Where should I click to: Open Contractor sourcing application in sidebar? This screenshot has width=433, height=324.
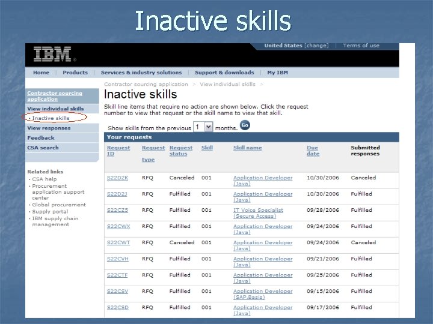pos(55,96)
